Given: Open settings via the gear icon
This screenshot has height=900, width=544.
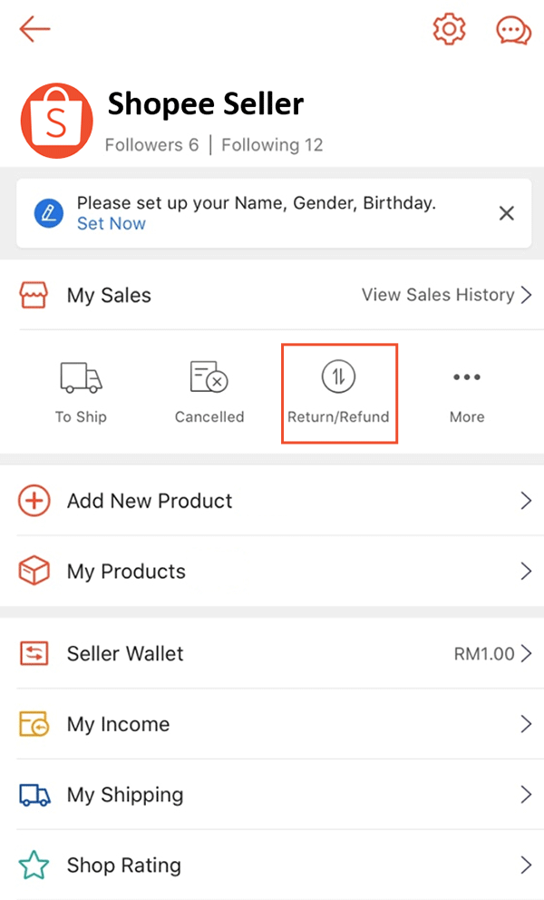Looking at the screenshot, I should 449,30.
